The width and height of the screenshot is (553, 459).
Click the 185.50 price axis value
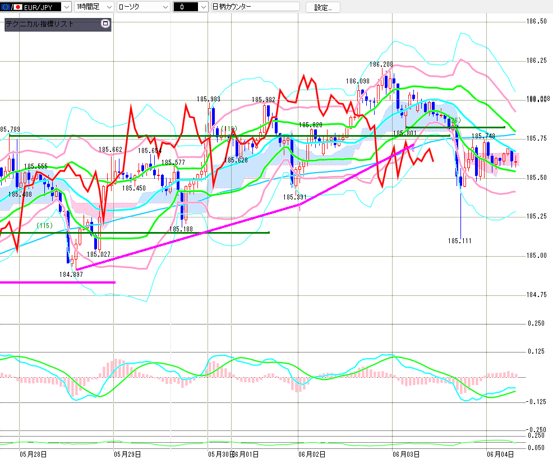[x=536, y=178]
